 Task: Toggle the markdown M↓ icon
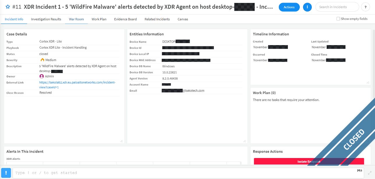tap(359, 171)
